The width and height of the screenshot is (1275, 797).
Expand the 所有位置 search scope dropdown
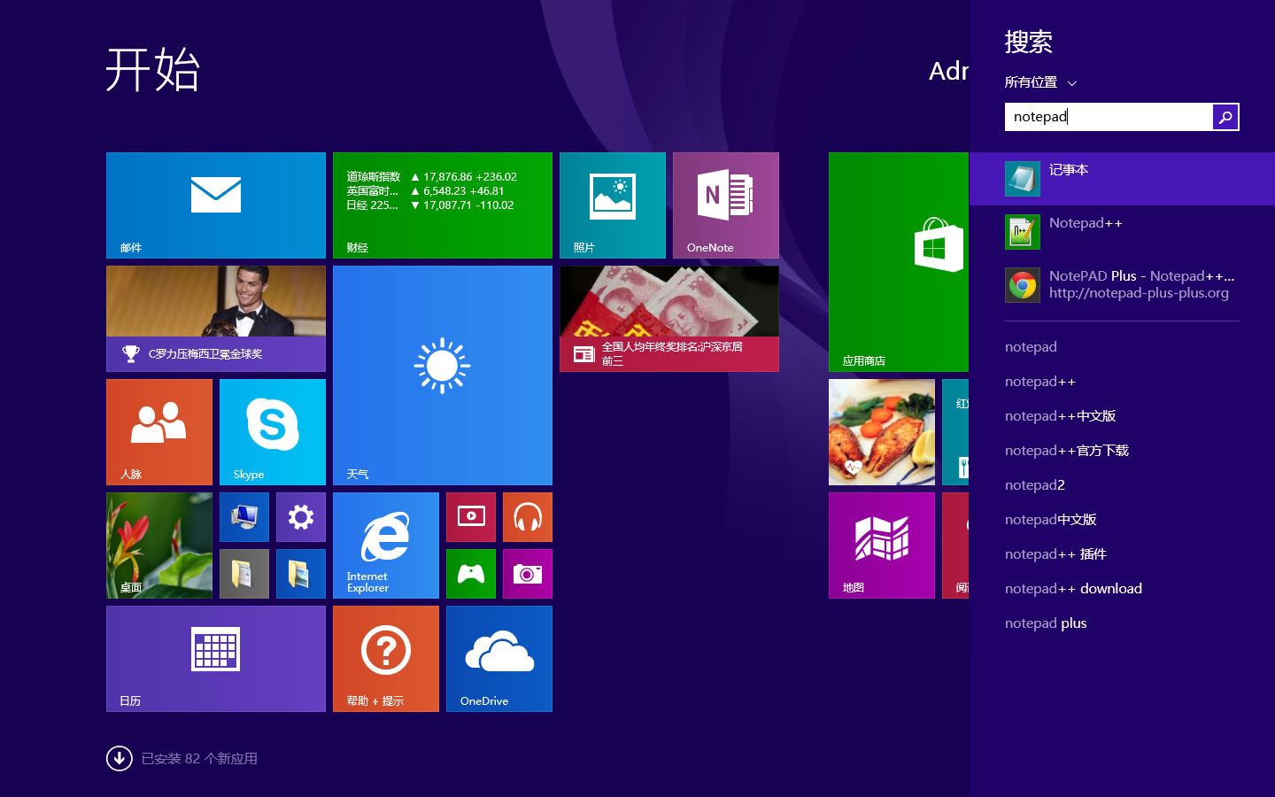pos(1040,82)
